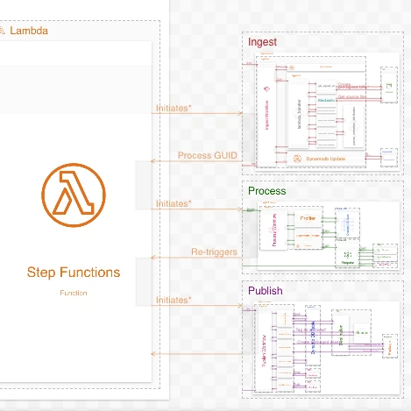
Task: Click the Initiates* label pointing to Ingest
Action: 174,108
